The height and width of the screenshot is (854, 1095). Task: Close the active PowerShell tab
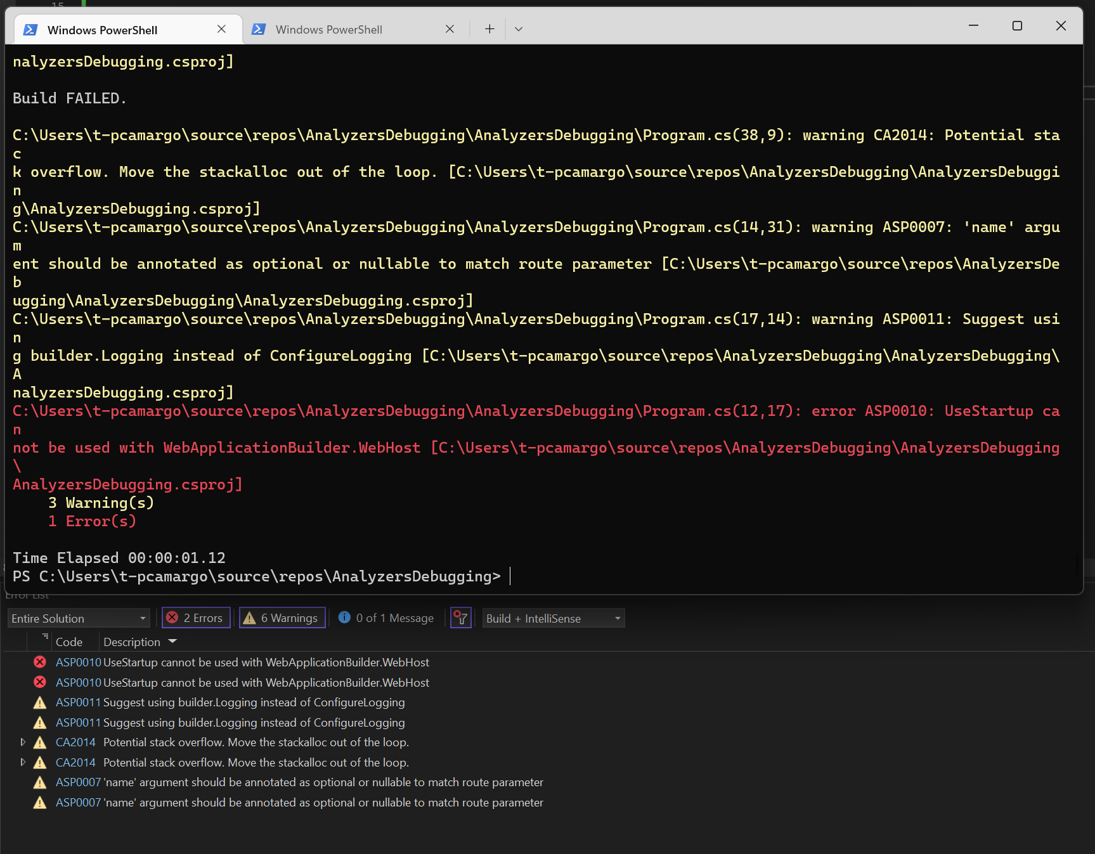[221, 29]
